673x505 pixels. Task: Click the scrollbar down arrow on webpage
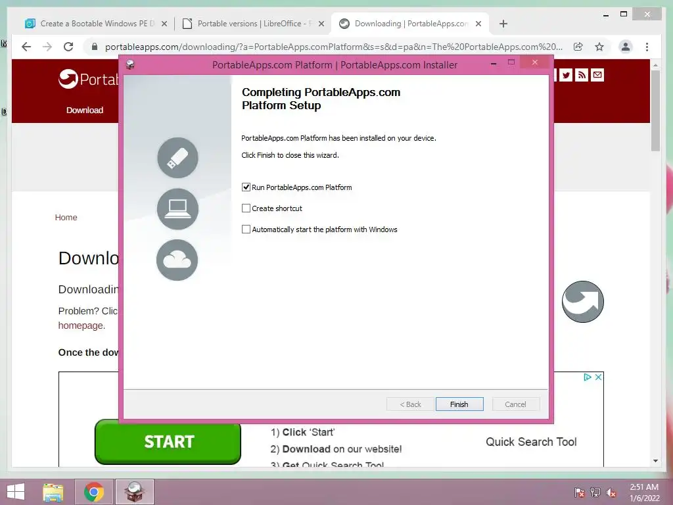(655, 461)
